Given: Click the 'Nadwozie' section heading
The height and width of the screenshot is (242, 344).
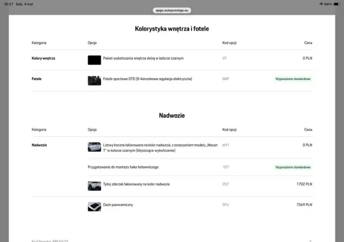Looking at the screenshot, I should pos(171,115).
